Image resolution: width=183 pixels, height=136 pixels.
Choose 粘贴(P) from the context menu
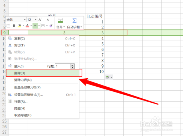pos(42,52)
